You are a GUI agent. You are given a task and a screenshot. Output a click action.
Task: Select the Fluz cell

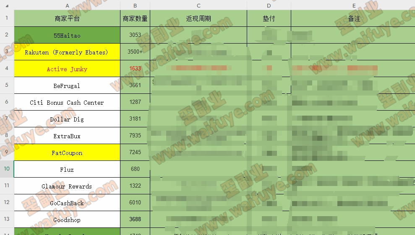pyautogui.click(x=67, y=169)
